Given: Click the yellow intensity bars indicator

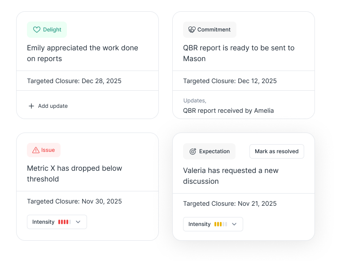Looking at the screenshot, I should (x=221, y=224).
